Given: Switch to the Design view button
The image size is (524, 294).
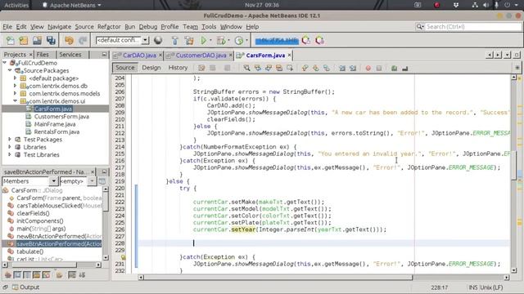Looking at the screenshot, I should pos(151,68).
